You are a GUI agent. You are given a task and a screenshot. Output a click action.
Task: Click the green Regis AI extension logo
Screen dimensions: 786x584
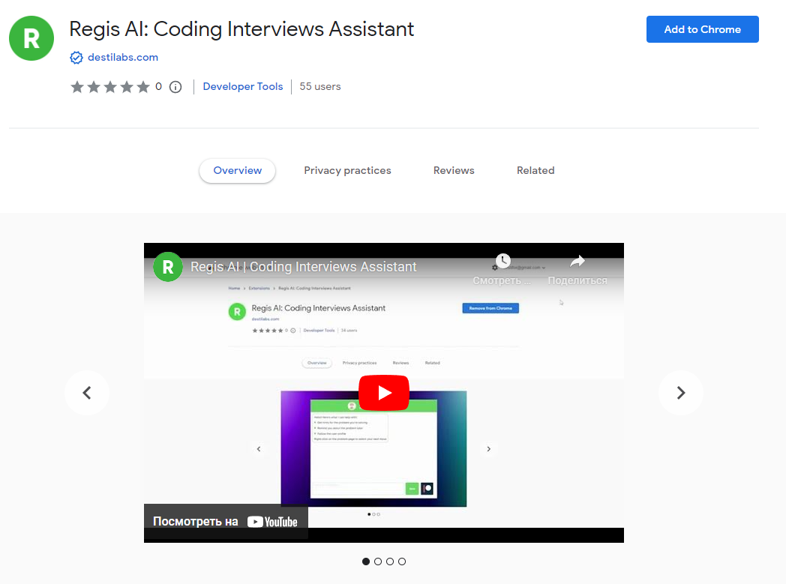[x=31, y=38]
